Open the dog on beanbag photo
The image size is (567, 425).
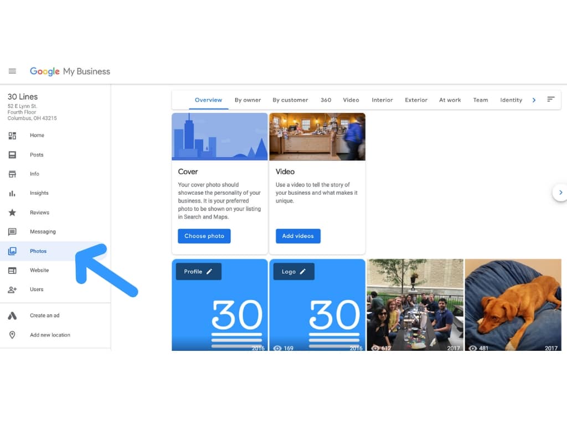point(513,305)
